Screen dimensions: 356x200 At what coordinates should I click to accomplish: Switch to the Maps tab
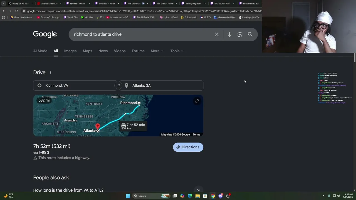(87, 51)
